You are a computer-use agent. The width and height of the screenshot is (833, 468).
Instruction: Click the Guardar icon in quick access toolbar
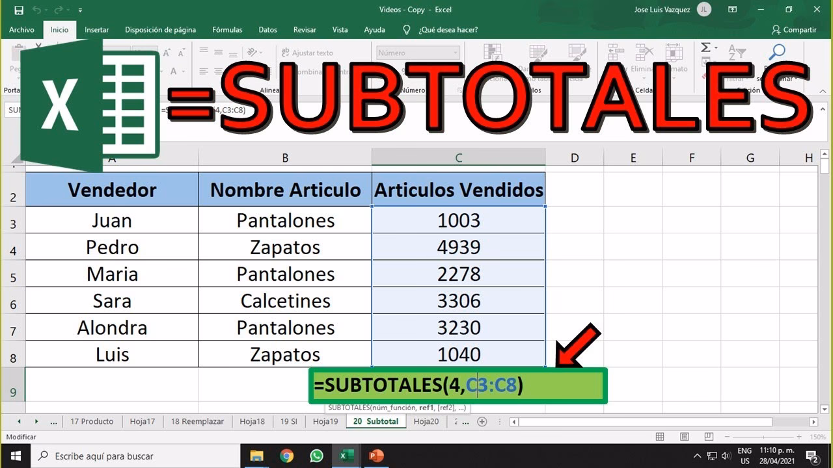click(x=19, y=10)
